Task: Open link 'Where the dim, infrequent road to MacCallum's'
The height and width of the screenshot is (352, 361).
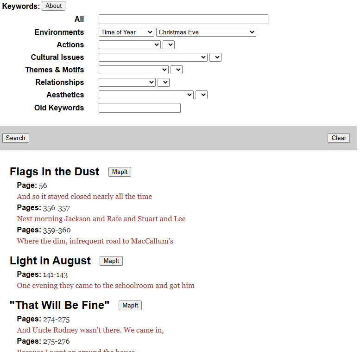Action: (x=95, y=241)
